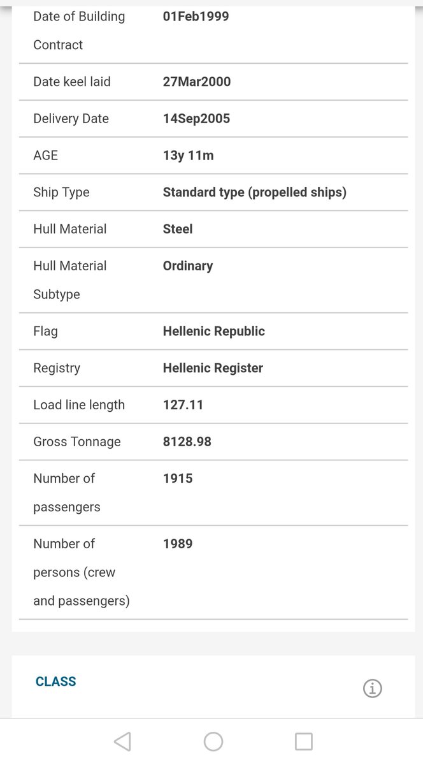Viewport: 423px width, 765px height.
Task: Tap the Date keel laid value 27Mar2000
Action: [197, 82]
